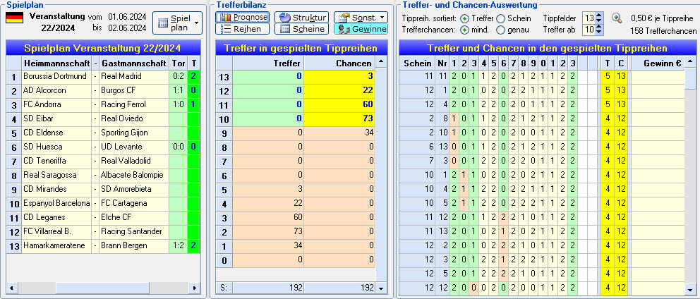This screenshot has width=700, height=299.
Task: Click the Treffer sum 192 in S: row
Action: point(268,288)
